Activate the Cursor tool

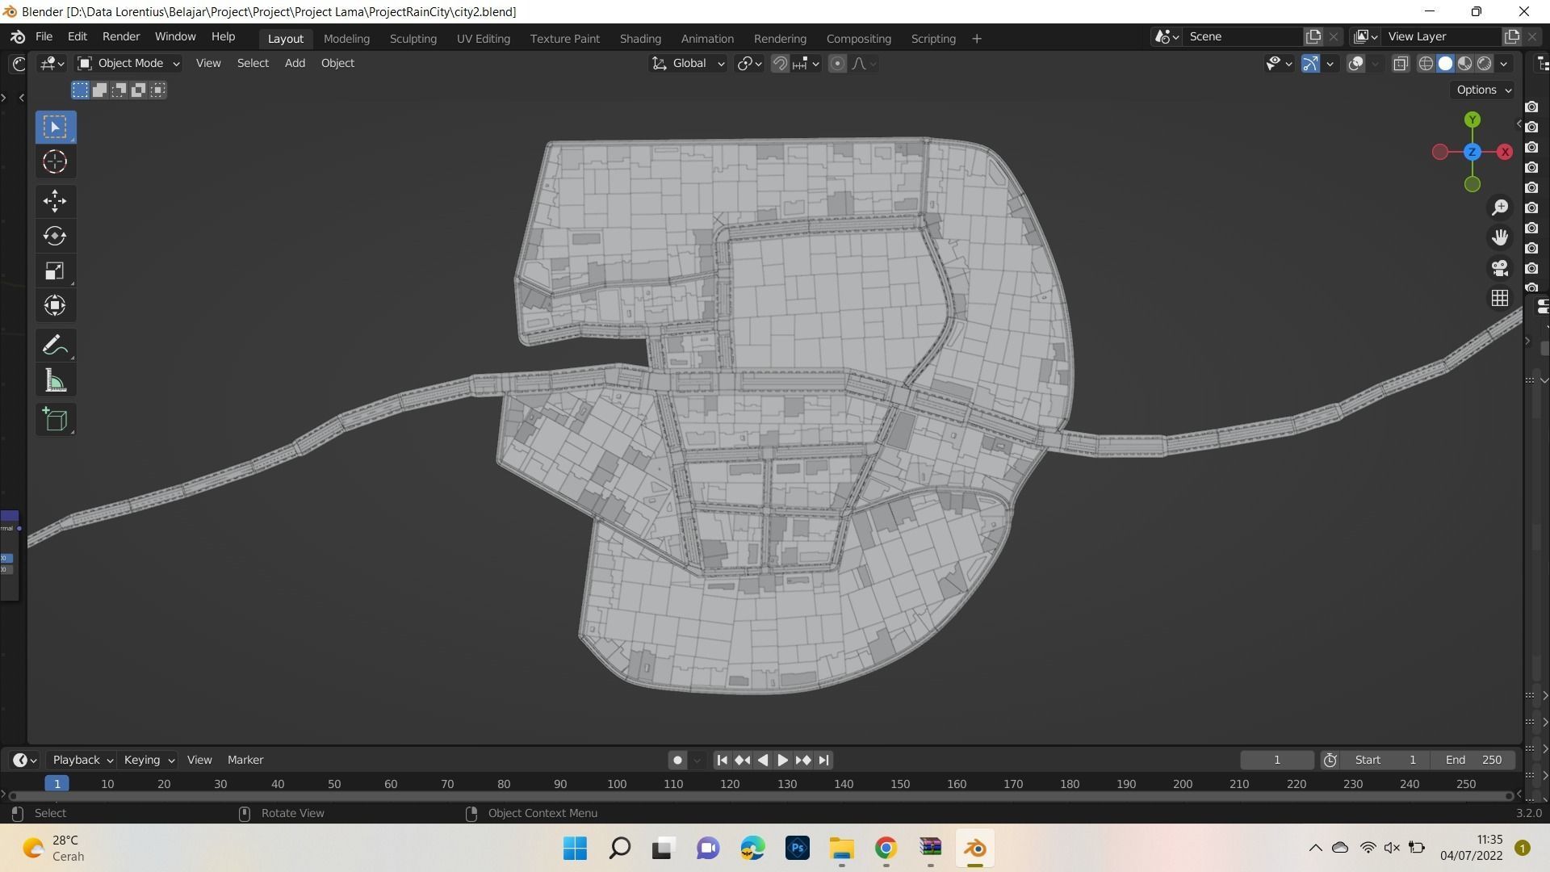point(55,162)
